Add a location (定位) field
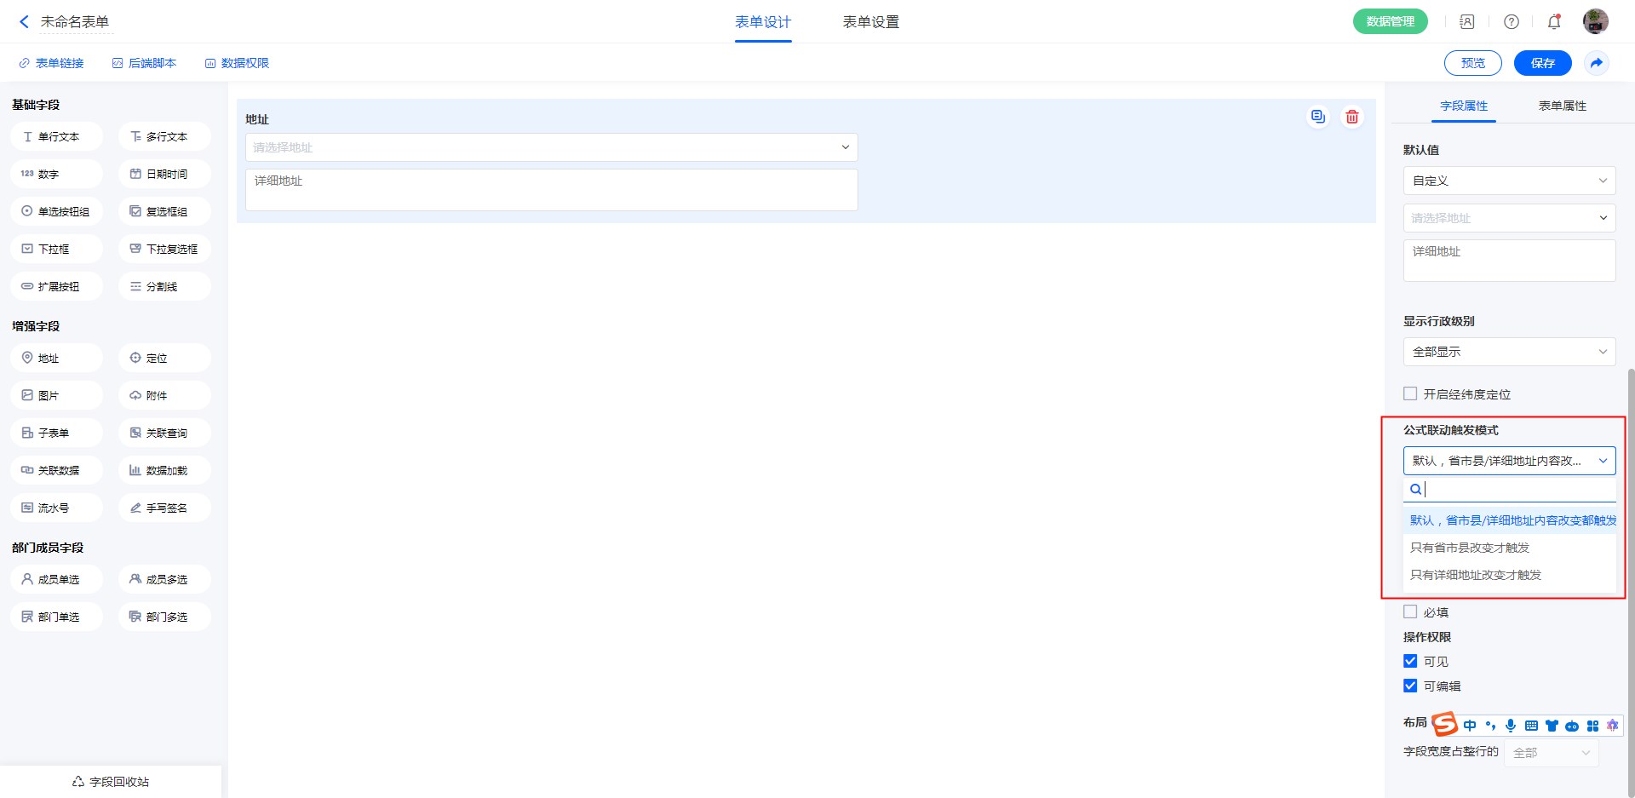1635x798 pixels. 164,359
